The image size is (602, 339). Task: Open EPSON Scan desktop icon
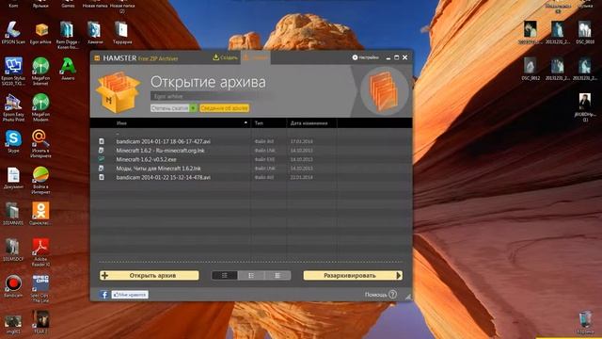tap(13, 33)
